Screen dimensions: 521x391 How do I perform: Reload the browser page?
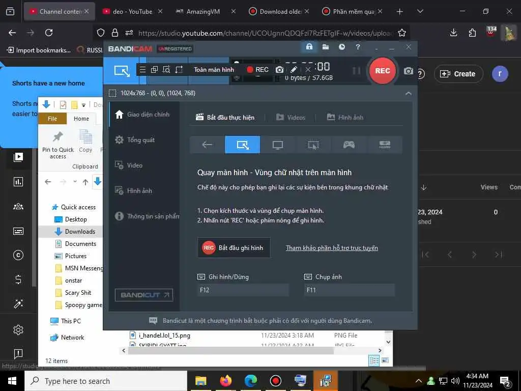pyautogui.click(x=49, y=33)
